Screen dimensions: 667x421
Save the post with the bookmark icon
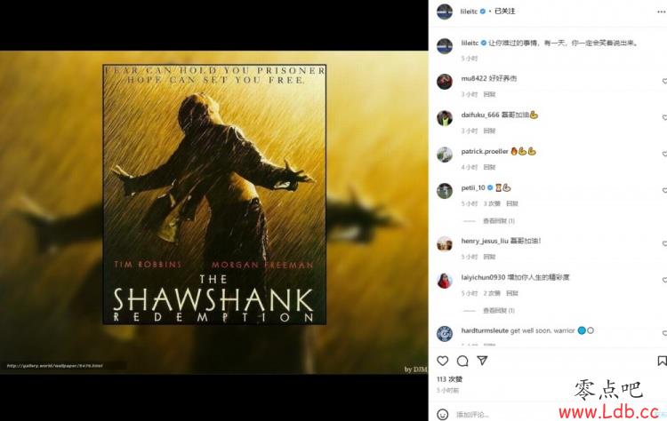(662, 361)
